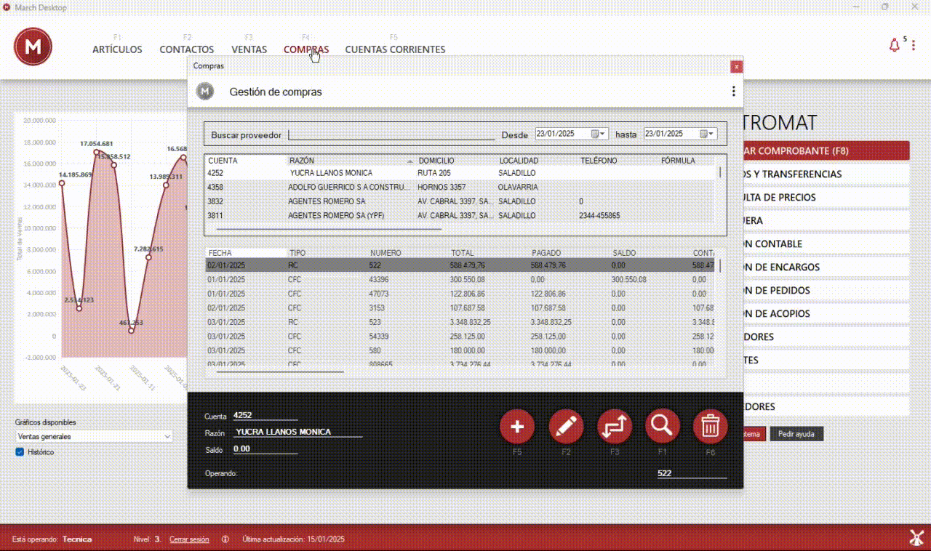931x551 pixels.
Task: Sort suppliers by the Localidad column header
Action: [x=537, y=160]
